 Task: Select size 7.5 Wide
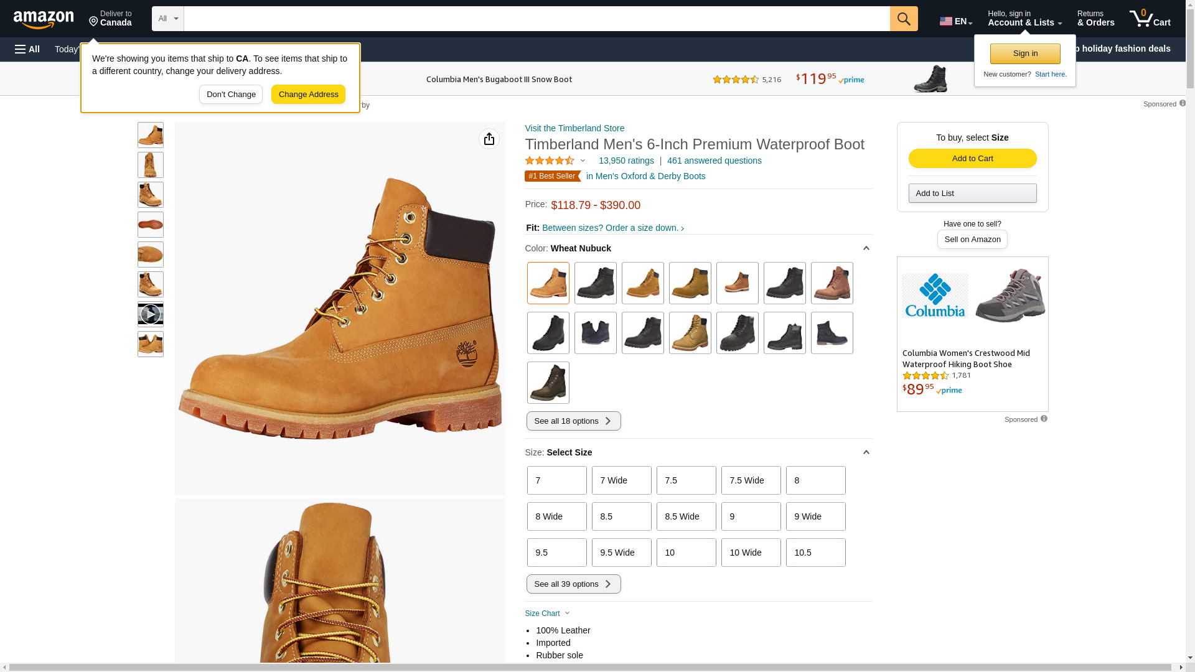751,480
